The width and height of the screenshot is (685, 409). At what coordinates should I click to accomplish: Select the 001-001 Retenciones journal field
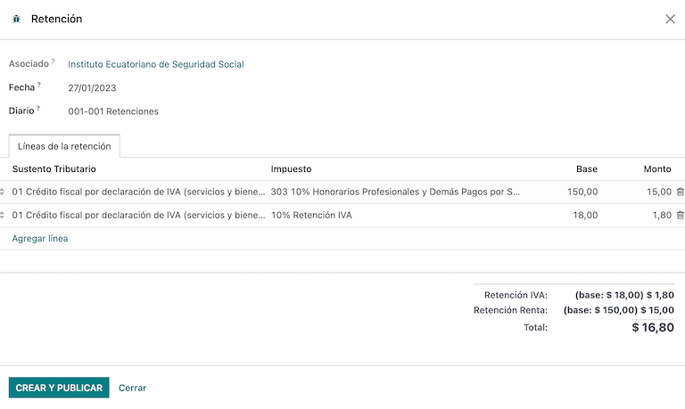113,111
